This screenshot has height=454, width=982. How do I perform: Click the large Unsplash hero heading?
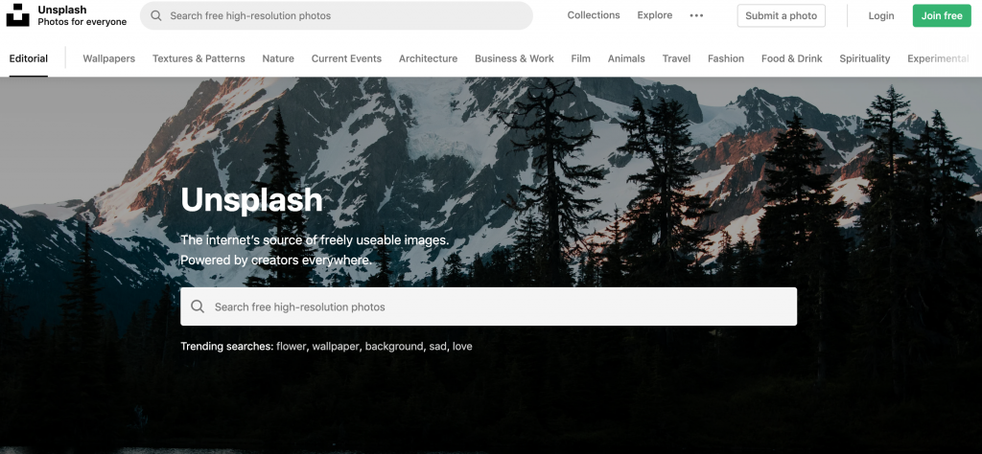click(x=252, y=200)
